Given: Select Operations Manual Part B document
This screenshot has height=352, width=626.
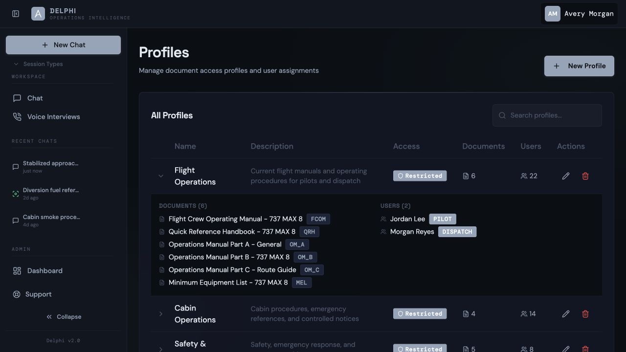Looking at the screenshot, I should 229,257.
